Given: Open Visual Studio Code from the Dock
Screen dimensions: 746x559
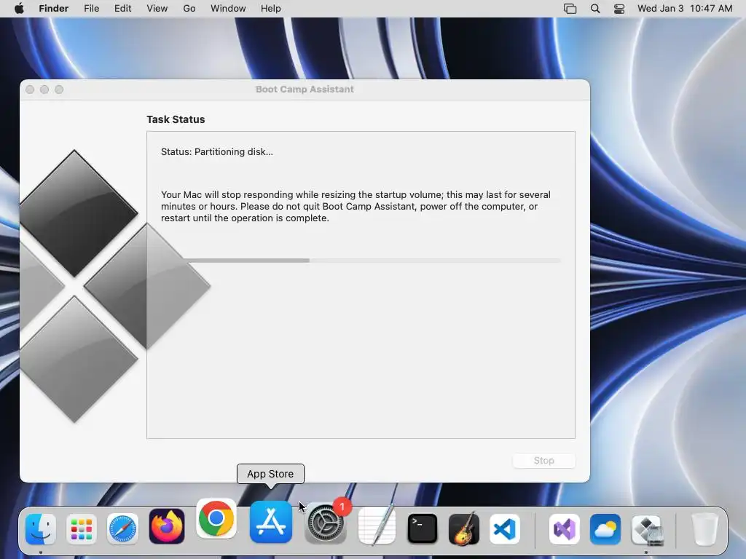Looking at the screenshot, I should (505, 528).
